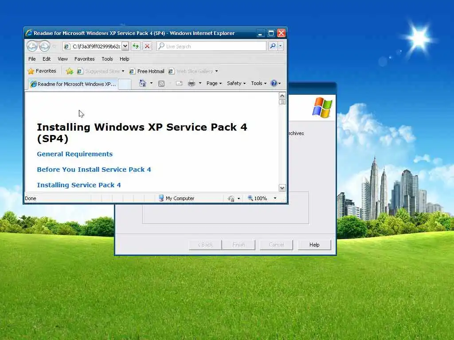Click the Protected Mode status bar icon
The height and width of the screenshot is (340, 454).
[x=231, y=198]
